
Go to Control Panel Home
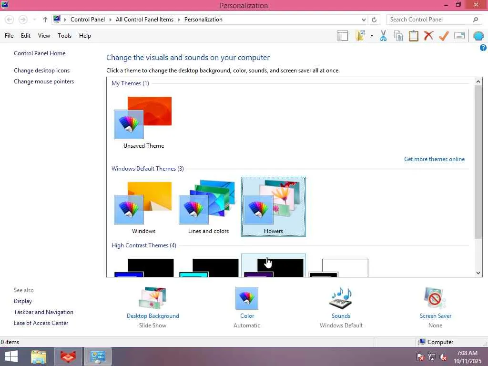pyautogui.click(x=40, y=53)
